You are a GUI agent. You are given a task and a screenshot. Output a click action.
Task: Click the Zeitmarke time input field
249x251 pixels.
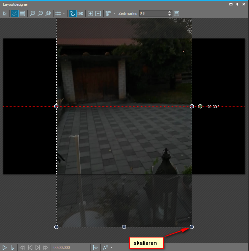coord(153,13)
